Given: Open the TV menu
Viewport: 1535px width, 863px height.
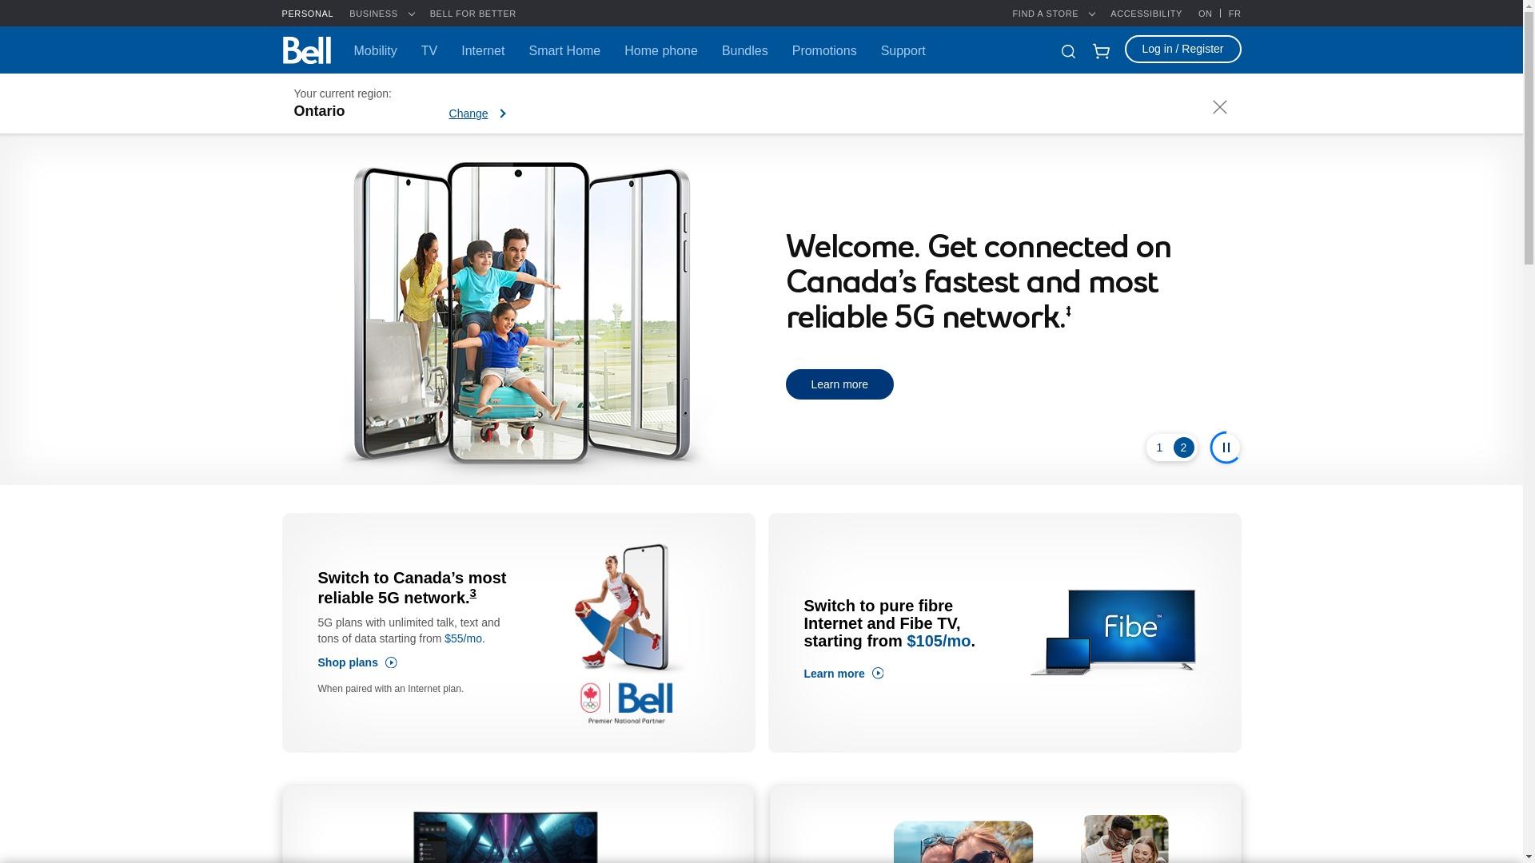Looking at the screenshot, I should pos(429,51).
